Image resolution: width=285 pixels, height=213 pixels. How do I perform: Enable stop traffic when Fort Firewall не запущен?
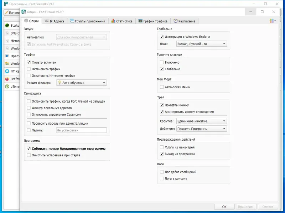pos(28,101)
